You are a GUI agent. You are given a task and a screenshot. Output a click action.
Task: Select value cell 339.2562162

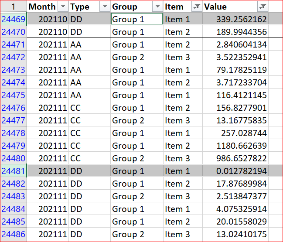pos(235,19)
